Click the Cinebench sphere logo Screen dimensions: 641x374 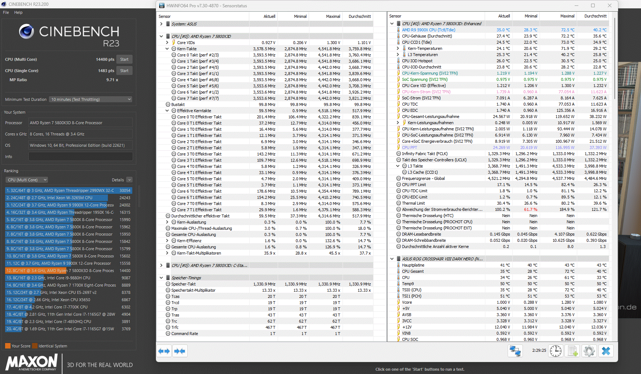point(27,32)
